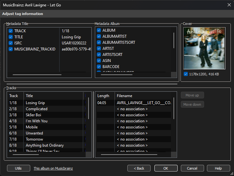The width and height of the screenshot is (234, 176).
Task: Click the vertical scrollbar in Metadata Album list
Action: 174,41
